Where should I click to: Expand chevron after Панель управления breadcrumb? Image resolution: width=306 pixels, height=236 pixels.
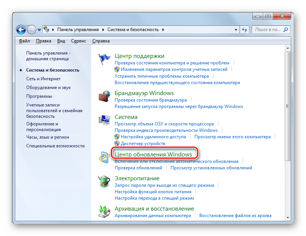103,30
